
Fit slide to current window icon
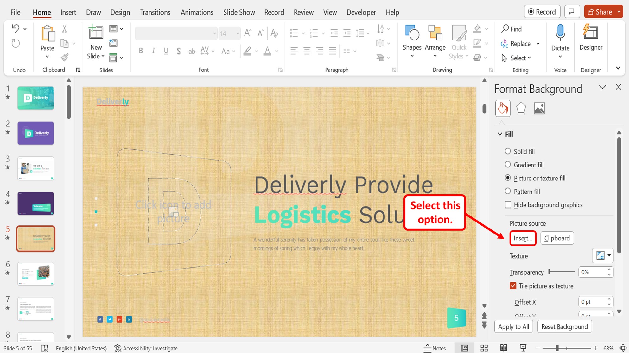pyautogui.click(x=623, y=348)
